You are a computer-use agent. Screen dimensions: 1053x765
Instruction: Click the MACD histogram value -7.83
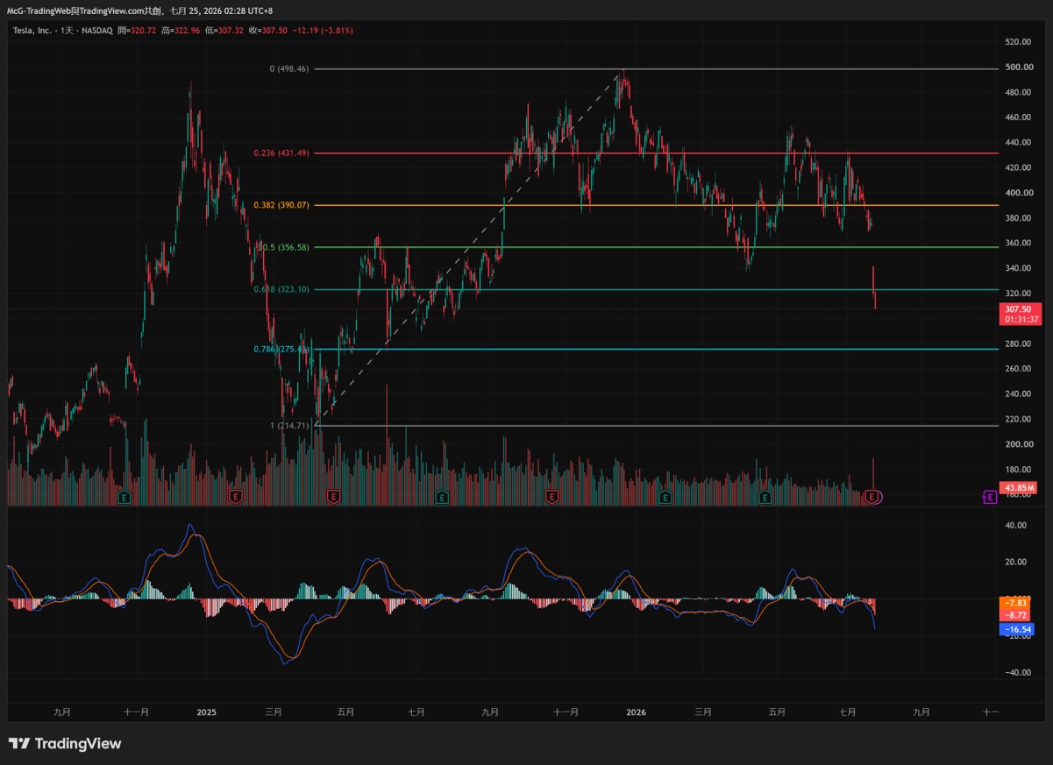click(x=1015, y=603)
